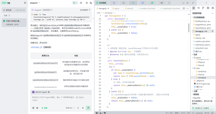Viewport: 216px width, 114px height.
Task: Create a new task with 新任务 button
Action: click(14, 10)
